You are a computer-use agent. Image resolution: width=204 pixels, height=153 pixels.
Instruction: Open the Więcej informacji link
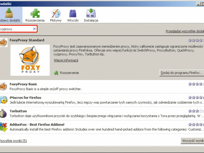tap(66, 60)
